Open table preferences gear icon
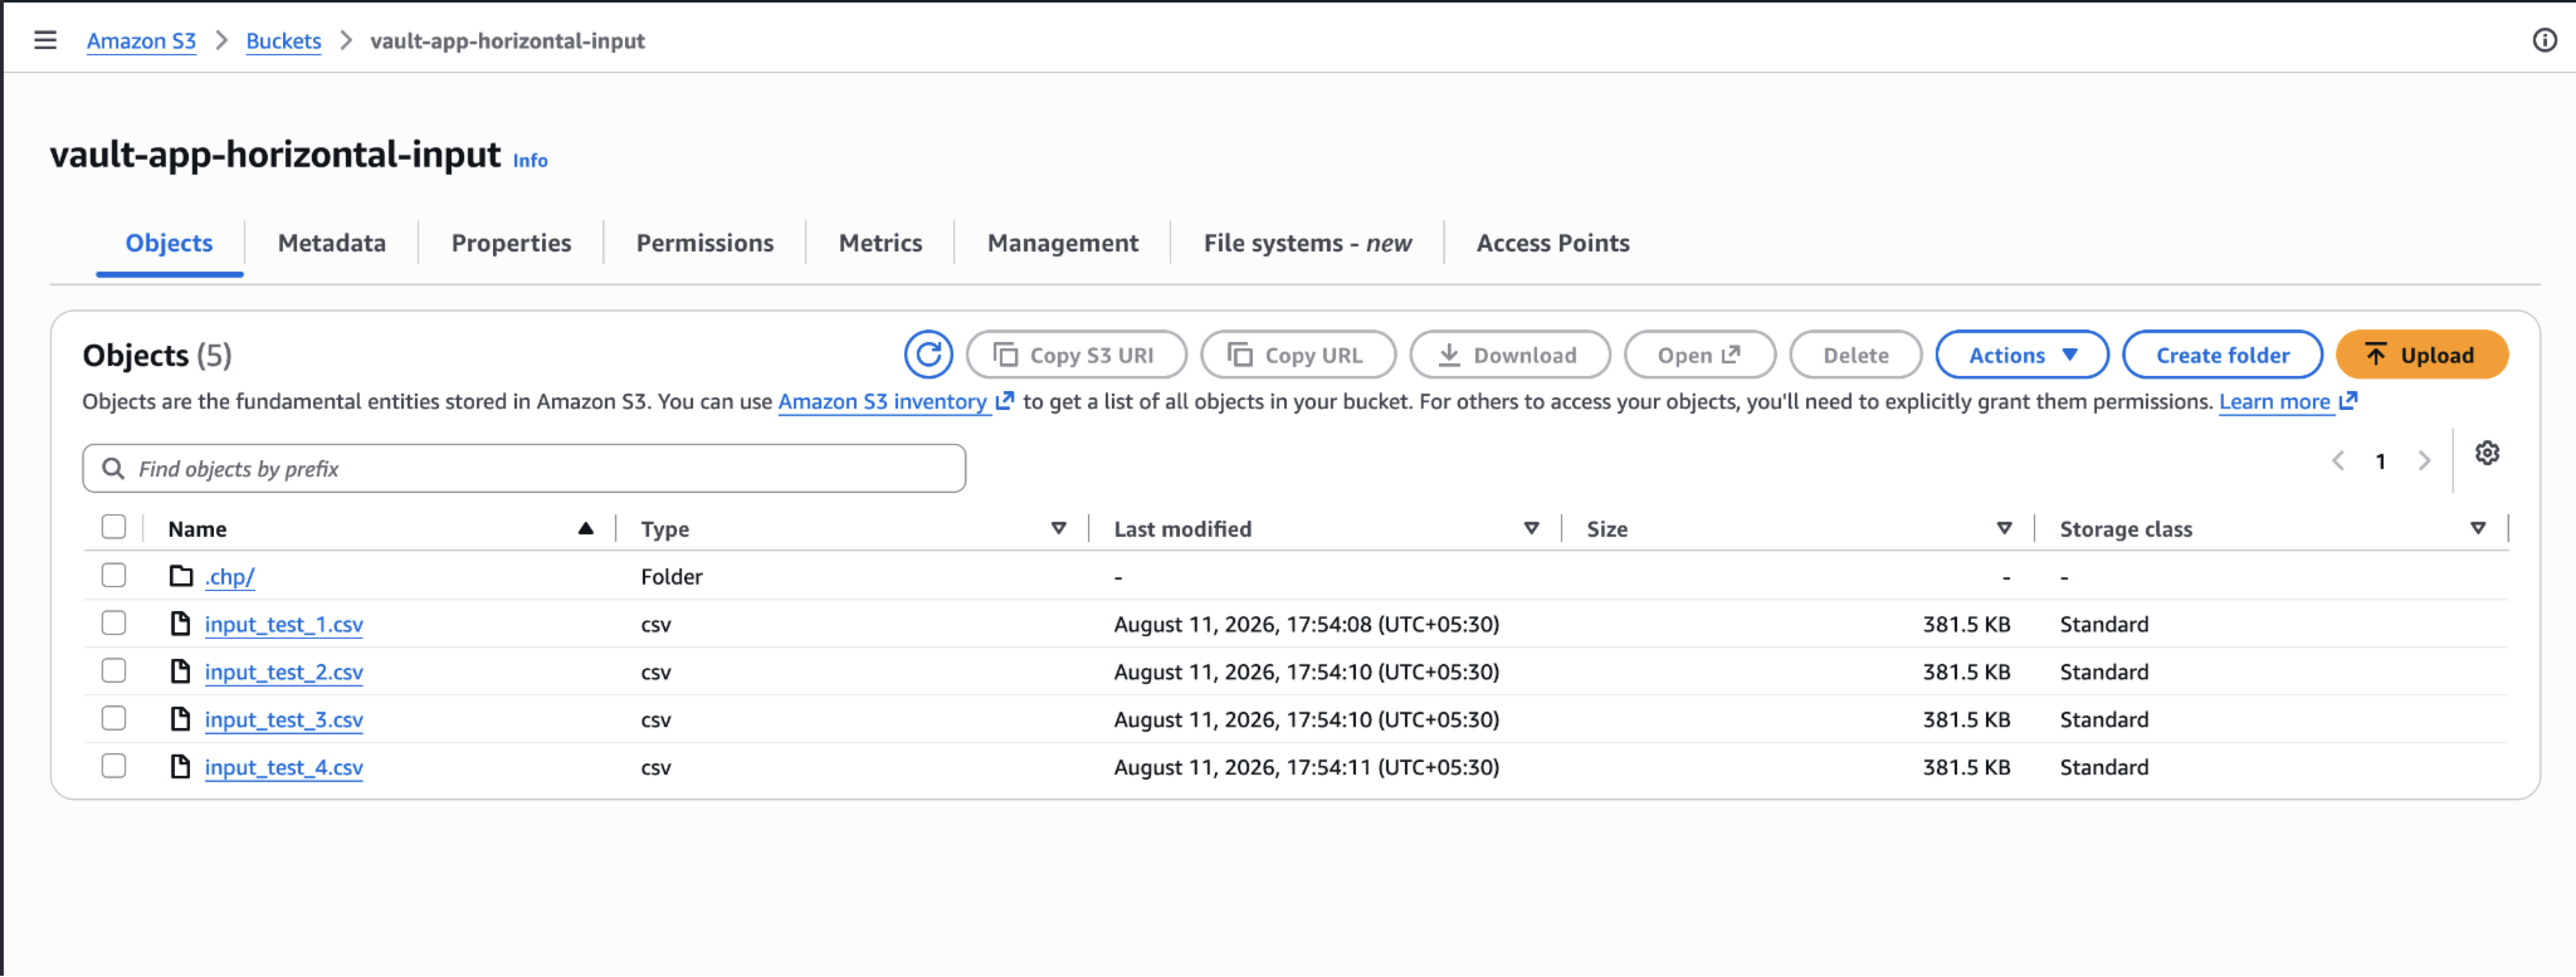2576x977 pixels. 2487,453
